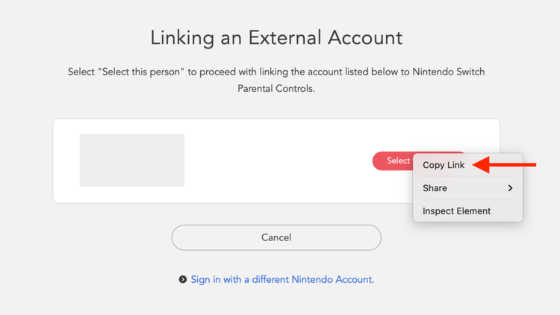This screenshot has height=315, width=560.
Task: Click the red Select this person button
Action: tap(393, 160)
